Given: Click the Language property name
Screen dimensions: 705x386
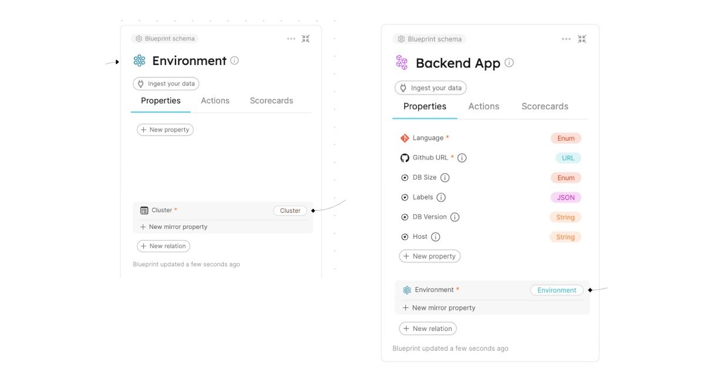Looking at the screenshot, I should pyautogui.click(x=428, y=138).
